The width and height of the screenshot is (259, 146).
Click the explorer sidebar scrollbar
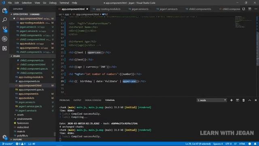[55, 134]
